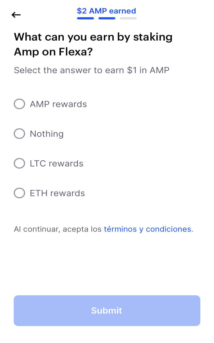The image size is (214, 343).
Task: Choose the 'Nothing' answer label
Action: click(x=47, y=134)
